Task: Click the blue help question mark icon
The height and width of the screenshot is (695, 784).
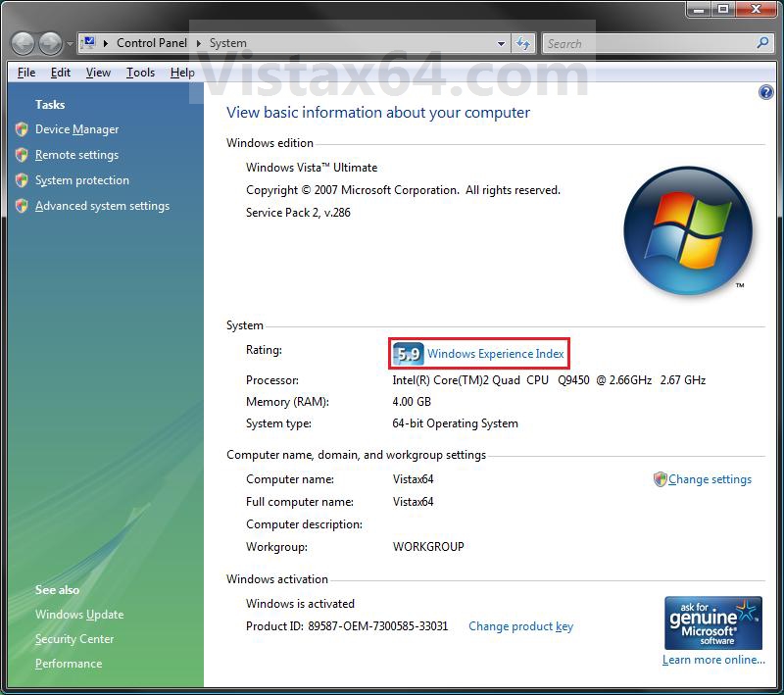Action: tap(765, 92)
